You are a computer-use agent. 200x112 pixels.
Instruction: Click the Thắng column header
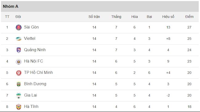click(x=116, y=17)
